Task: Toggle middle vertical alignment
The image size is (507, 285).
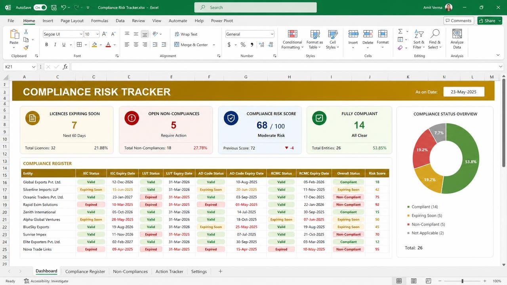Action: tap(136, 34)
